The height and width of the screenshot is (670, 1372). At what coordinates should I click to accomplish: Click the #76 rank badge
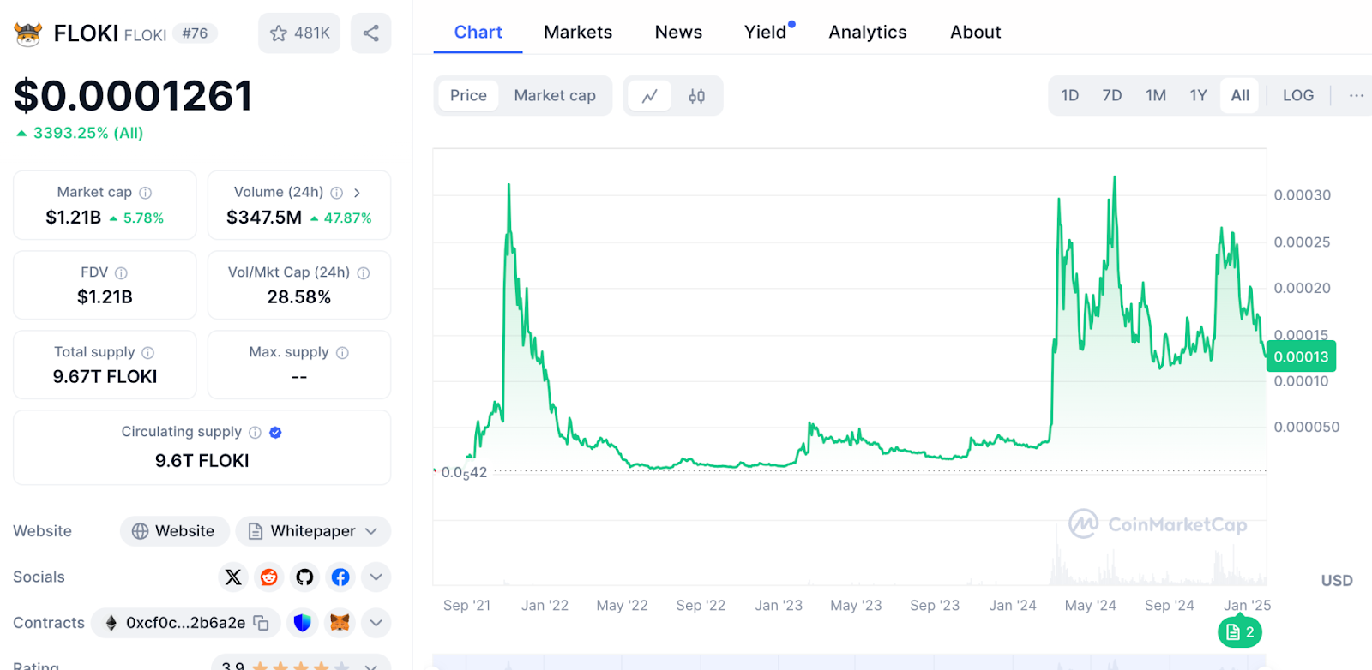(195, 33)
